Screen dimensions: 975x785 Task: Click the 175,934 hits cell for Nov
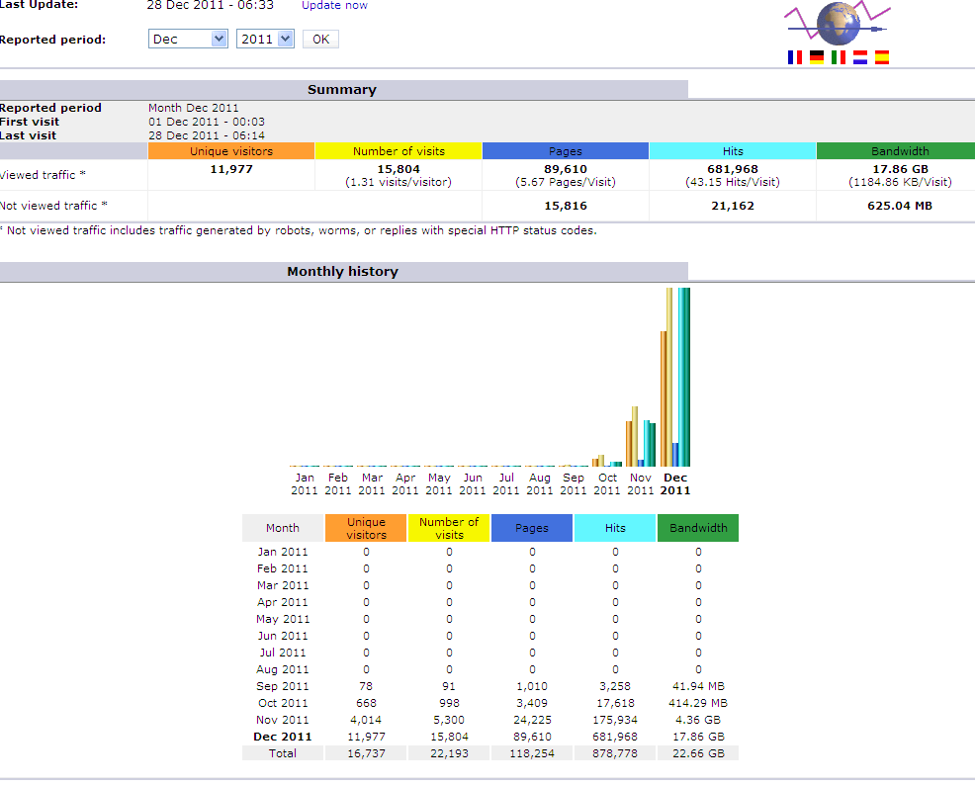[x=615, y=720]
